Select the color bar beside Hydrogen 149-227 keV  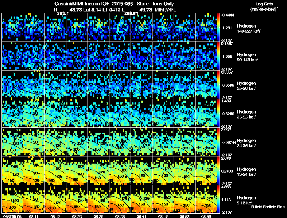218,27
